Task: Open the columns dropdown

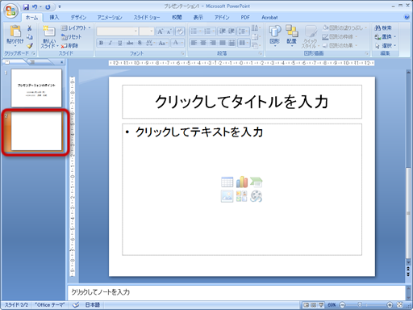Action: coord(244,43)
